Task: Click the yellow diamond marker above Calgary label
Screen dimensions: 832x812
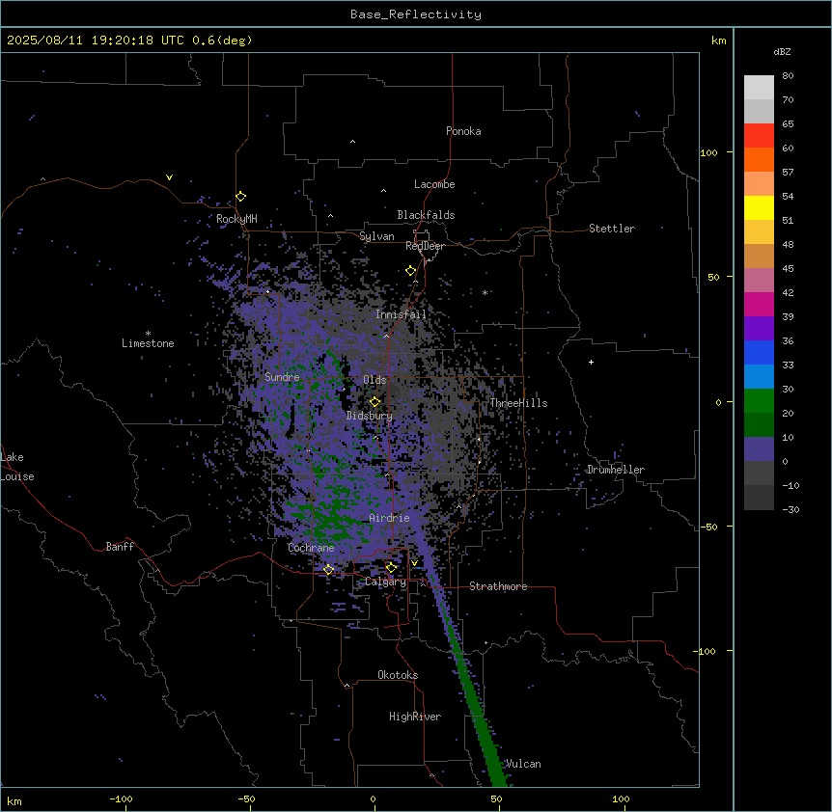Action: click(391, 568)
